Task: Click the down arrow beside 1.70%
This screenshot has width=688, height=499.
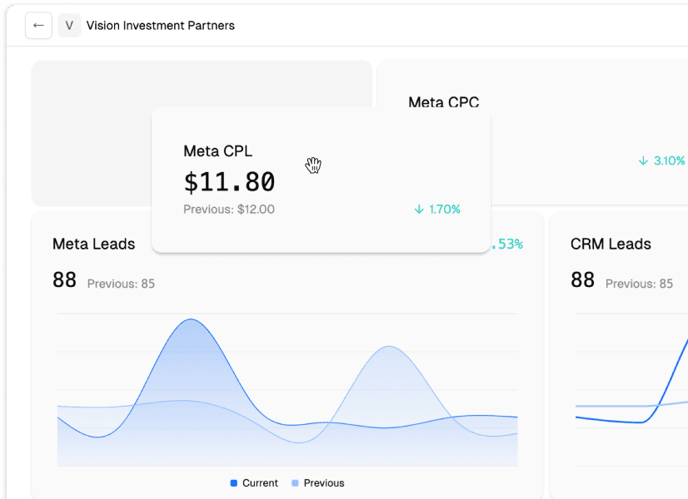Action: point(419,210)
